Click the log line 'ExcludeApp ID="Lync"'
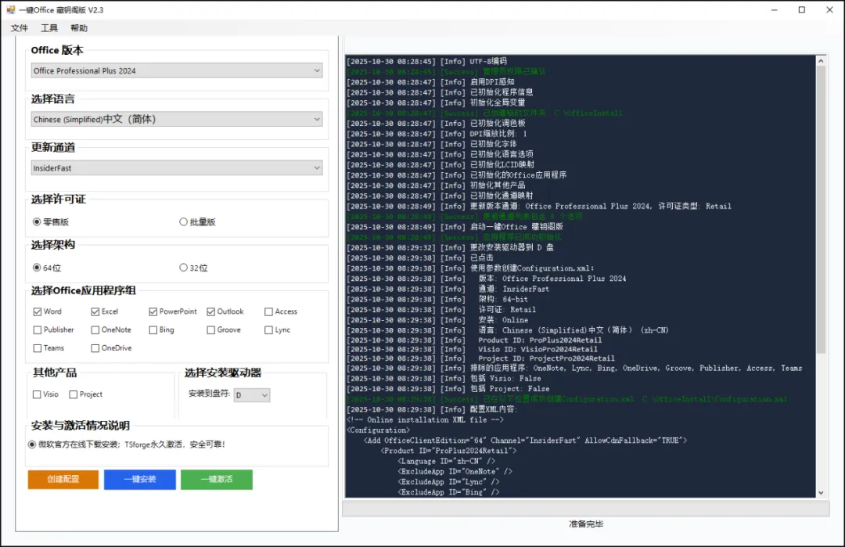 point(449,482)
